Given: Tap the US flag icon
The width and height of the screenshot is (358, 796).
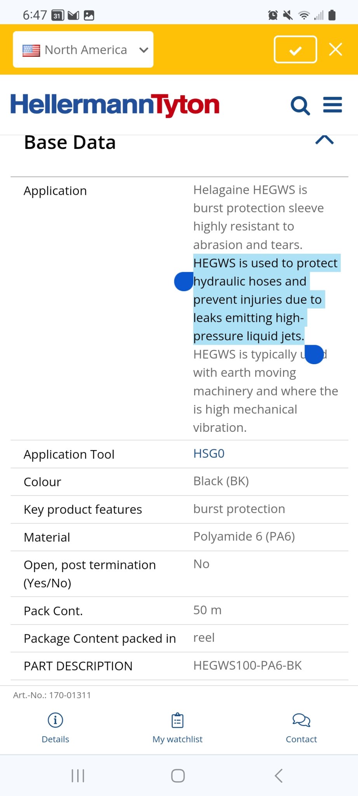Looking at the screenshot, I should pos(31,51).
